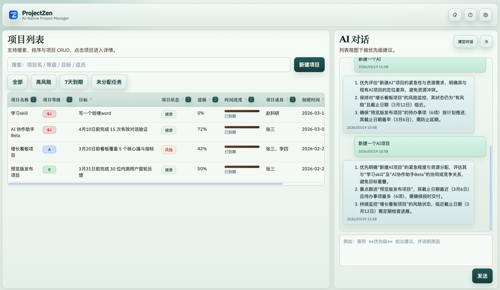Grab the 目标 column handle dots
This screenshot has height=290, width=500.
(x=91, y=99)
